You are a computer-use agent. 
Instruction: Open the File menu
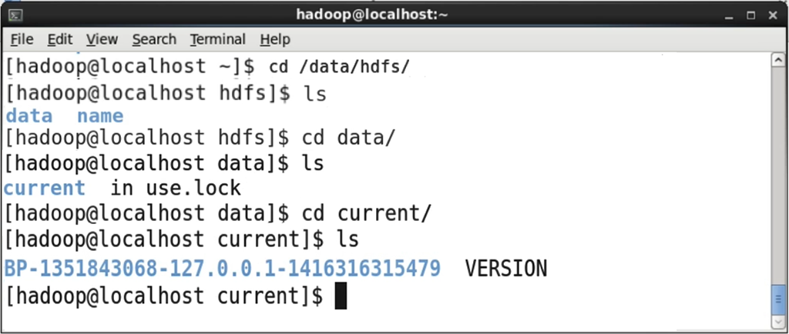tap(22, 39)
